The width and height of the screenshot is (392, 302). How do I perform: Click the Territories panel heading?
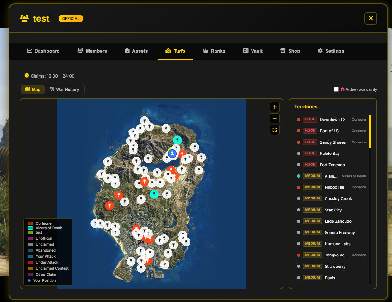[306, 107]
